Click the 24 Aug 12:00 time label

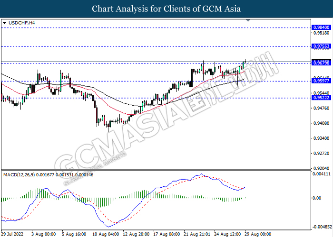(227, 234)
